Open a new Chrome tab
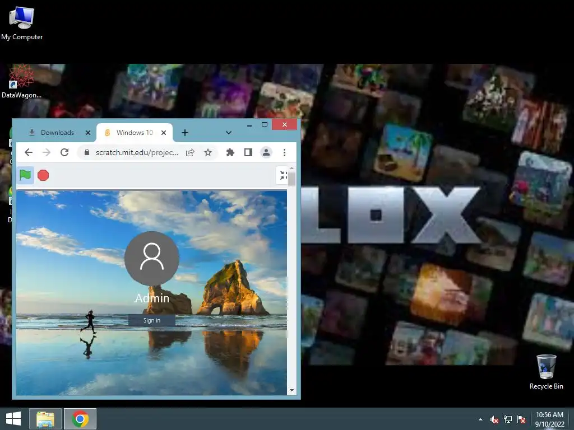Screen dimensions: 574x430 (x=185, y=133)
